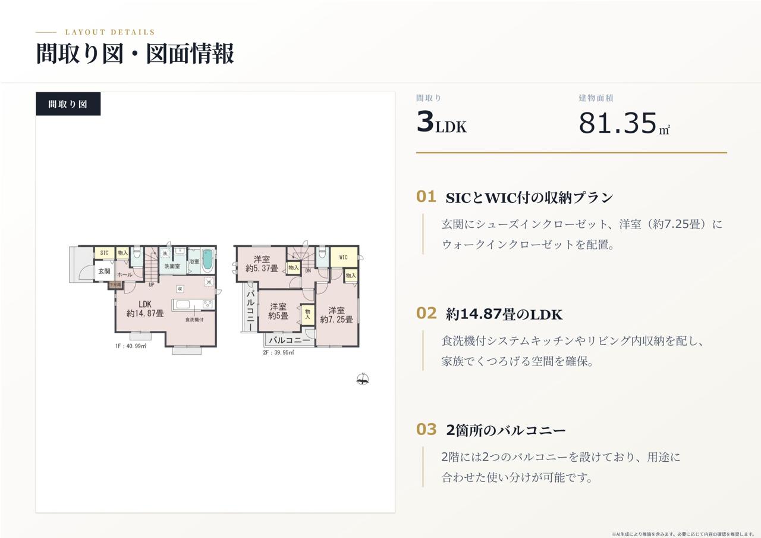Click the first-floor staircase near UP
This screenshot has width=761, height=538.
(x=152, y=265)
